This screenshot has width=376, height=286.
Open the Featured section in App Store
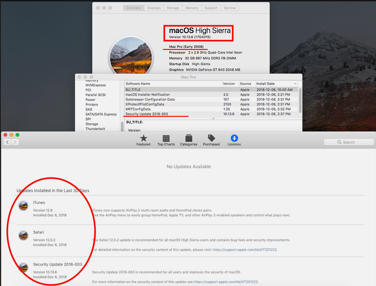[x=143, y=140]
